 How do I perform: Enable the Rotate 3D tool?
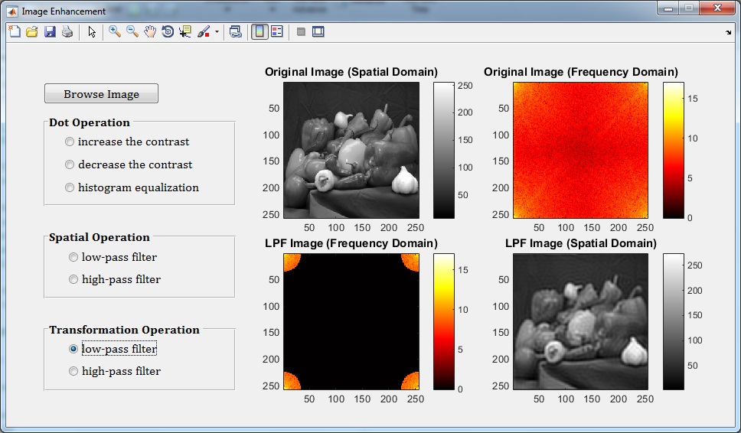168,32
